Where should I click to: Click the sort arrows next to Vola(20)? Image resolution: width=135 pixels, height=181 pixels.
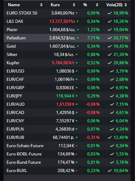point(126,5)
